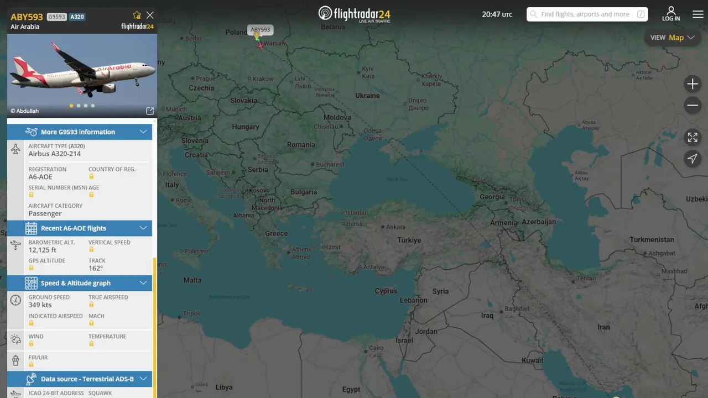Open the hamburger main menu

(698, 14)
